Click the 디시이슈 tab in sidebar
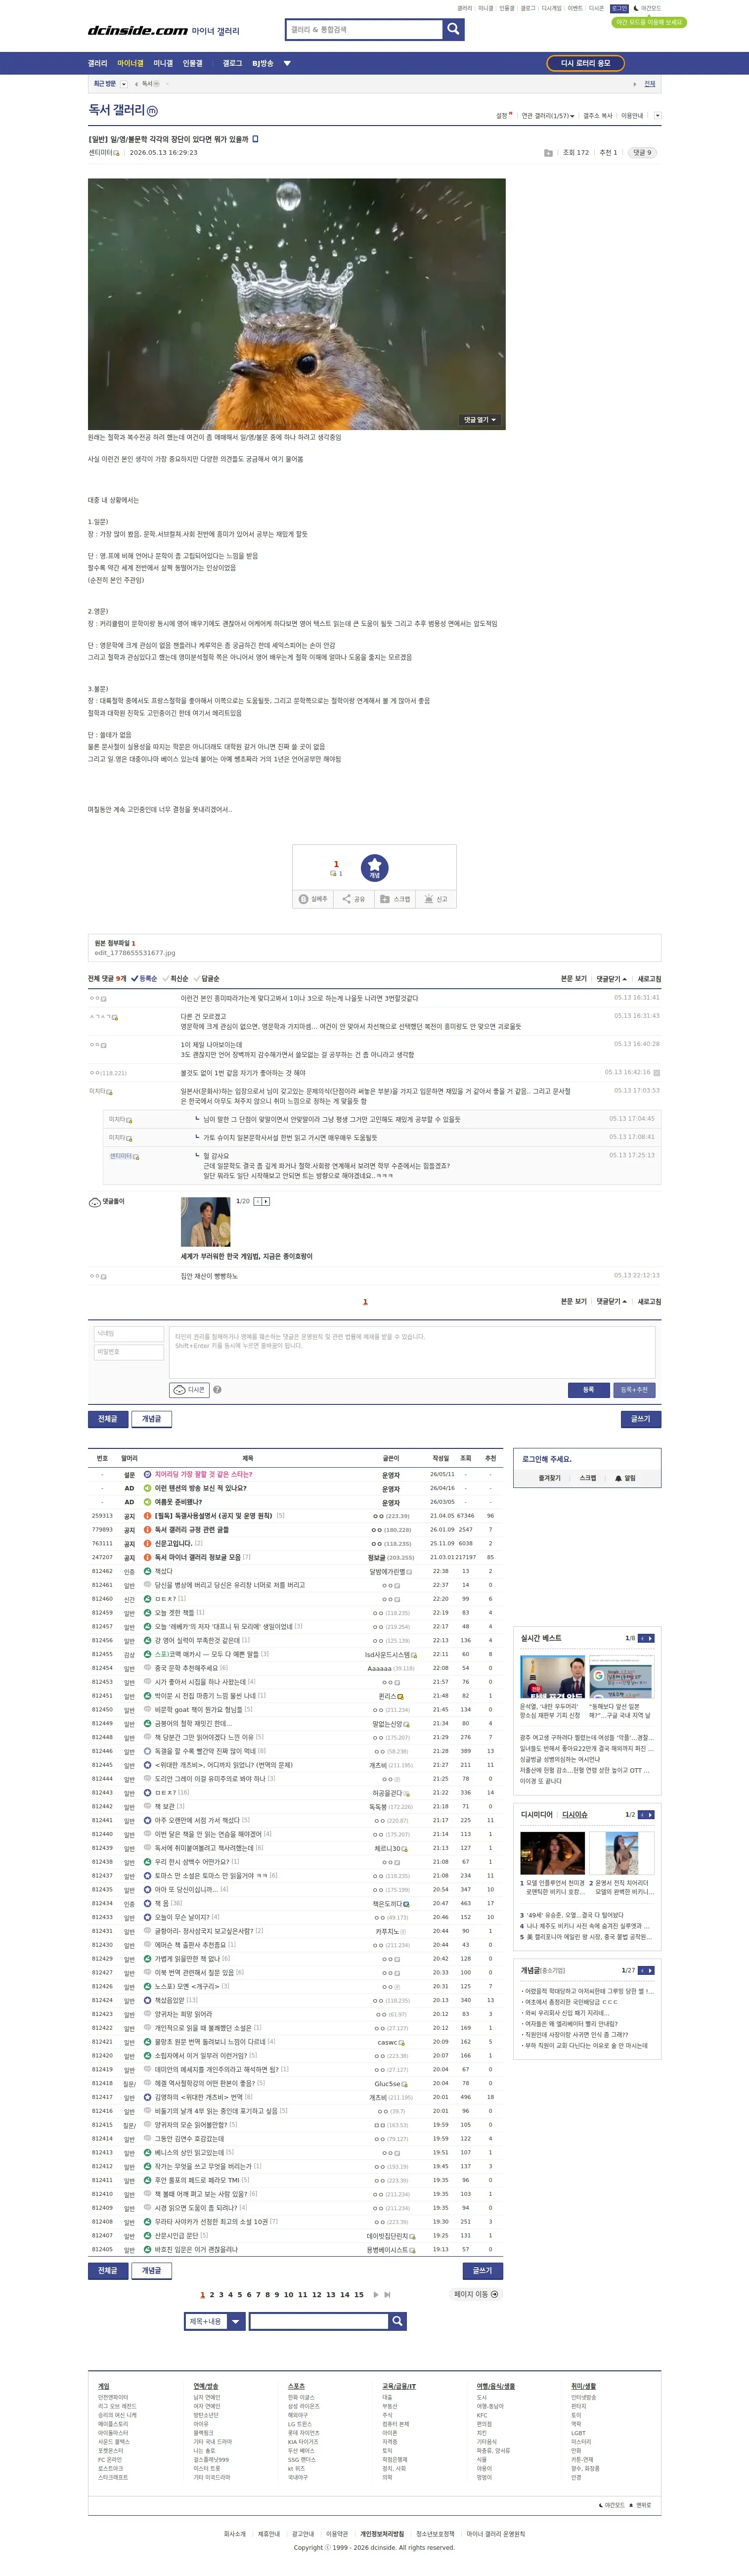Image resolution: width=749 pixels, height=2576 pixels. [575, 1814]
